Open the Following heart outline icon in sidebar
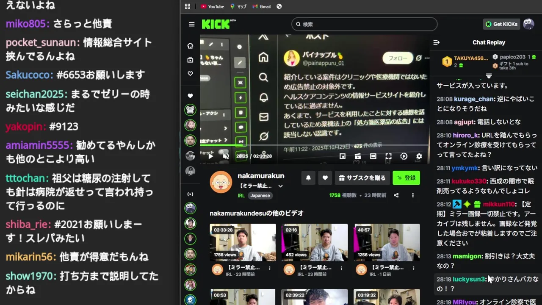The width and height of the screenshot is (542, 305). (190, 74)
